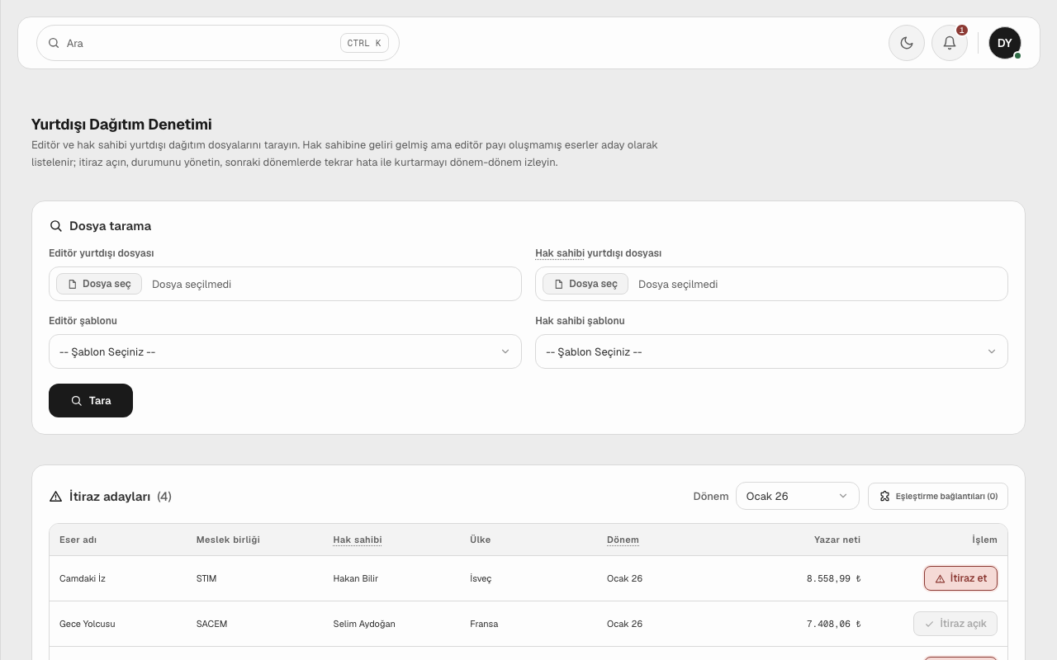Click Selim Aydoğan in the table
1057x660 pixels.
pyautogui.click(x=364, y=624)
